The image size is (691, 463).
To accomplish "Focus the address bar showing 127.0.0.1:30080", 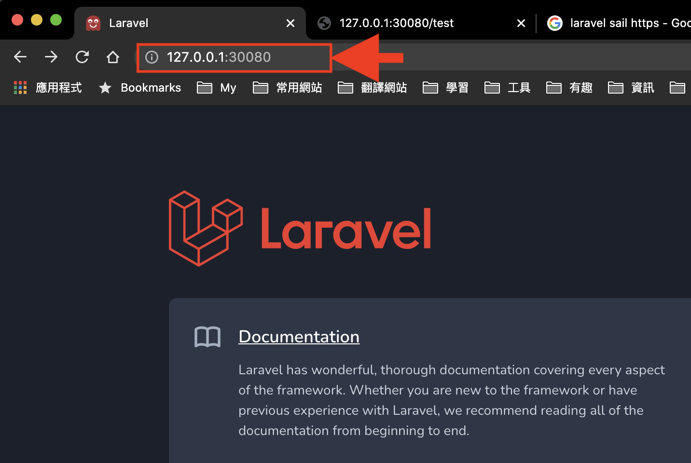I will click(235, 57).
